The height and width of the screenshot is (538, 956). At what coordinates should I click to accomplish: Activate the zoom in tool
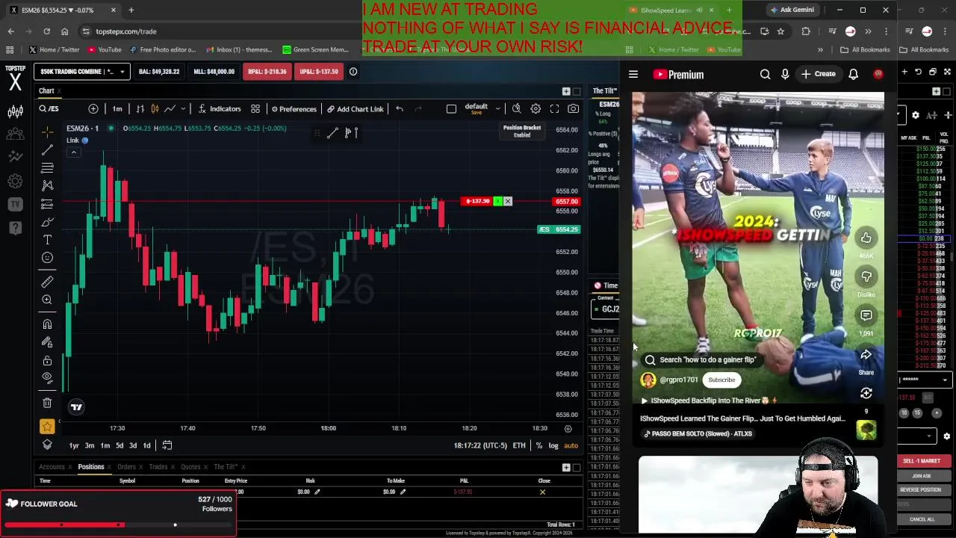click(x=47, y=300)
